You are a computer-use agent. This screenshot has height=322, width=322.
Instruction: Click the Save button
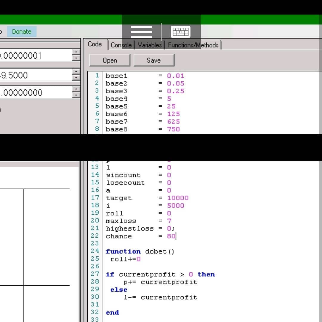click(154, 60)
